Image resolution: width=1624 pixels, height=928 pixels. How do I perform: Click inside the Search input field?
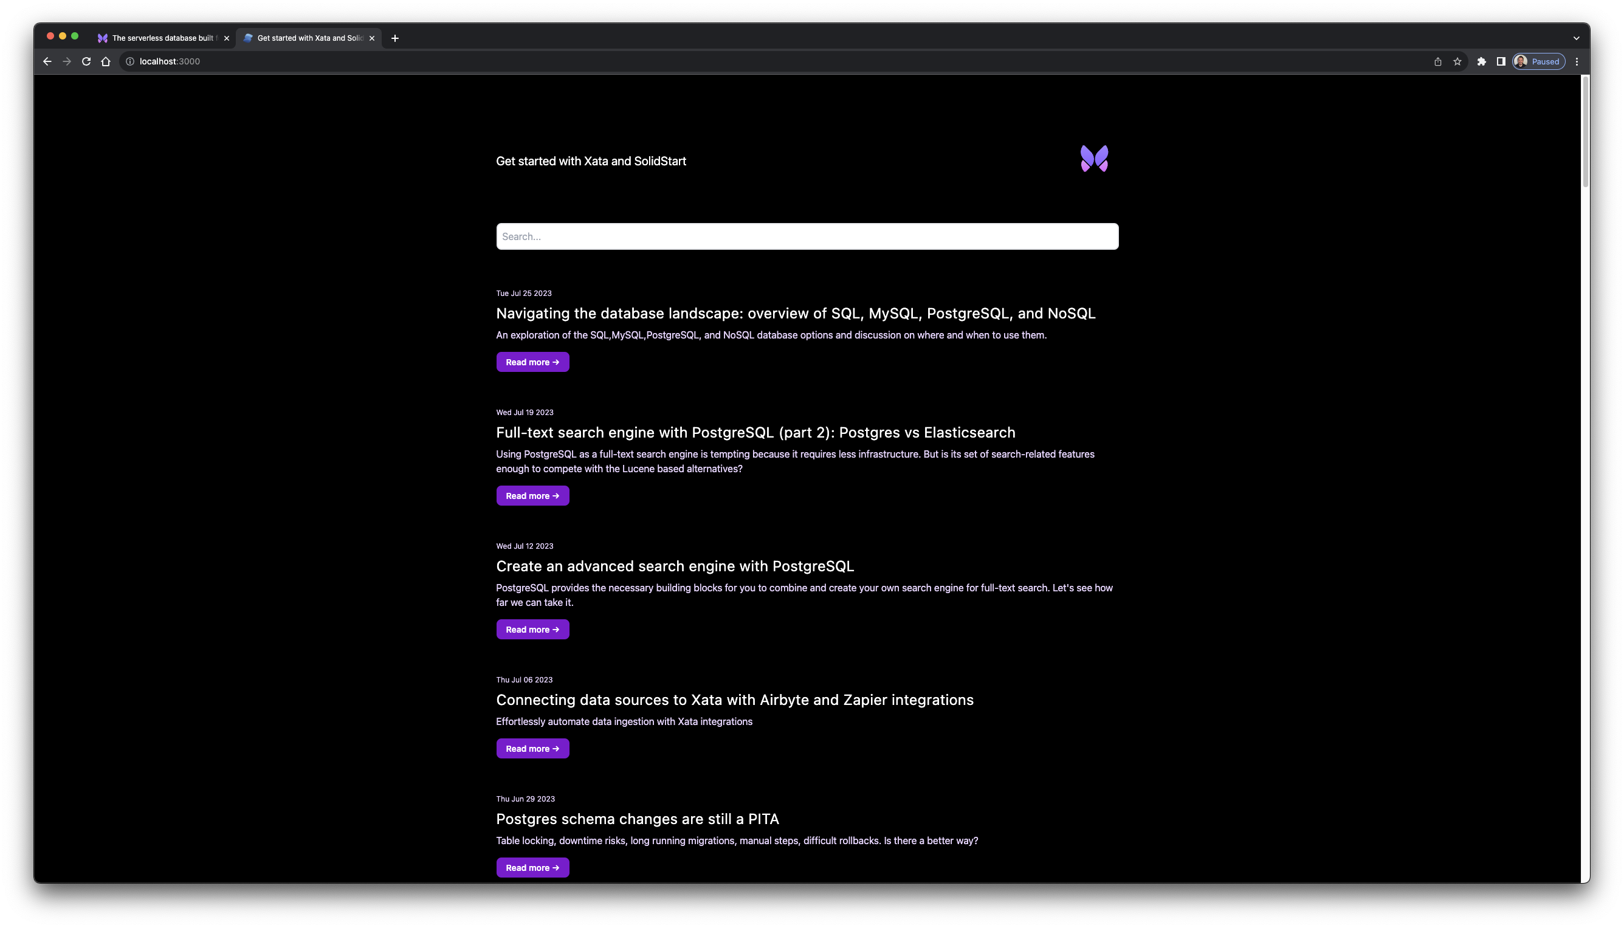(x=807, y=236)
